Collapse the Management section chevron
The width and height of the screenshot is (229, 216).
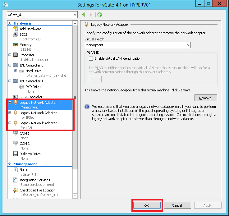coord(10,164)
